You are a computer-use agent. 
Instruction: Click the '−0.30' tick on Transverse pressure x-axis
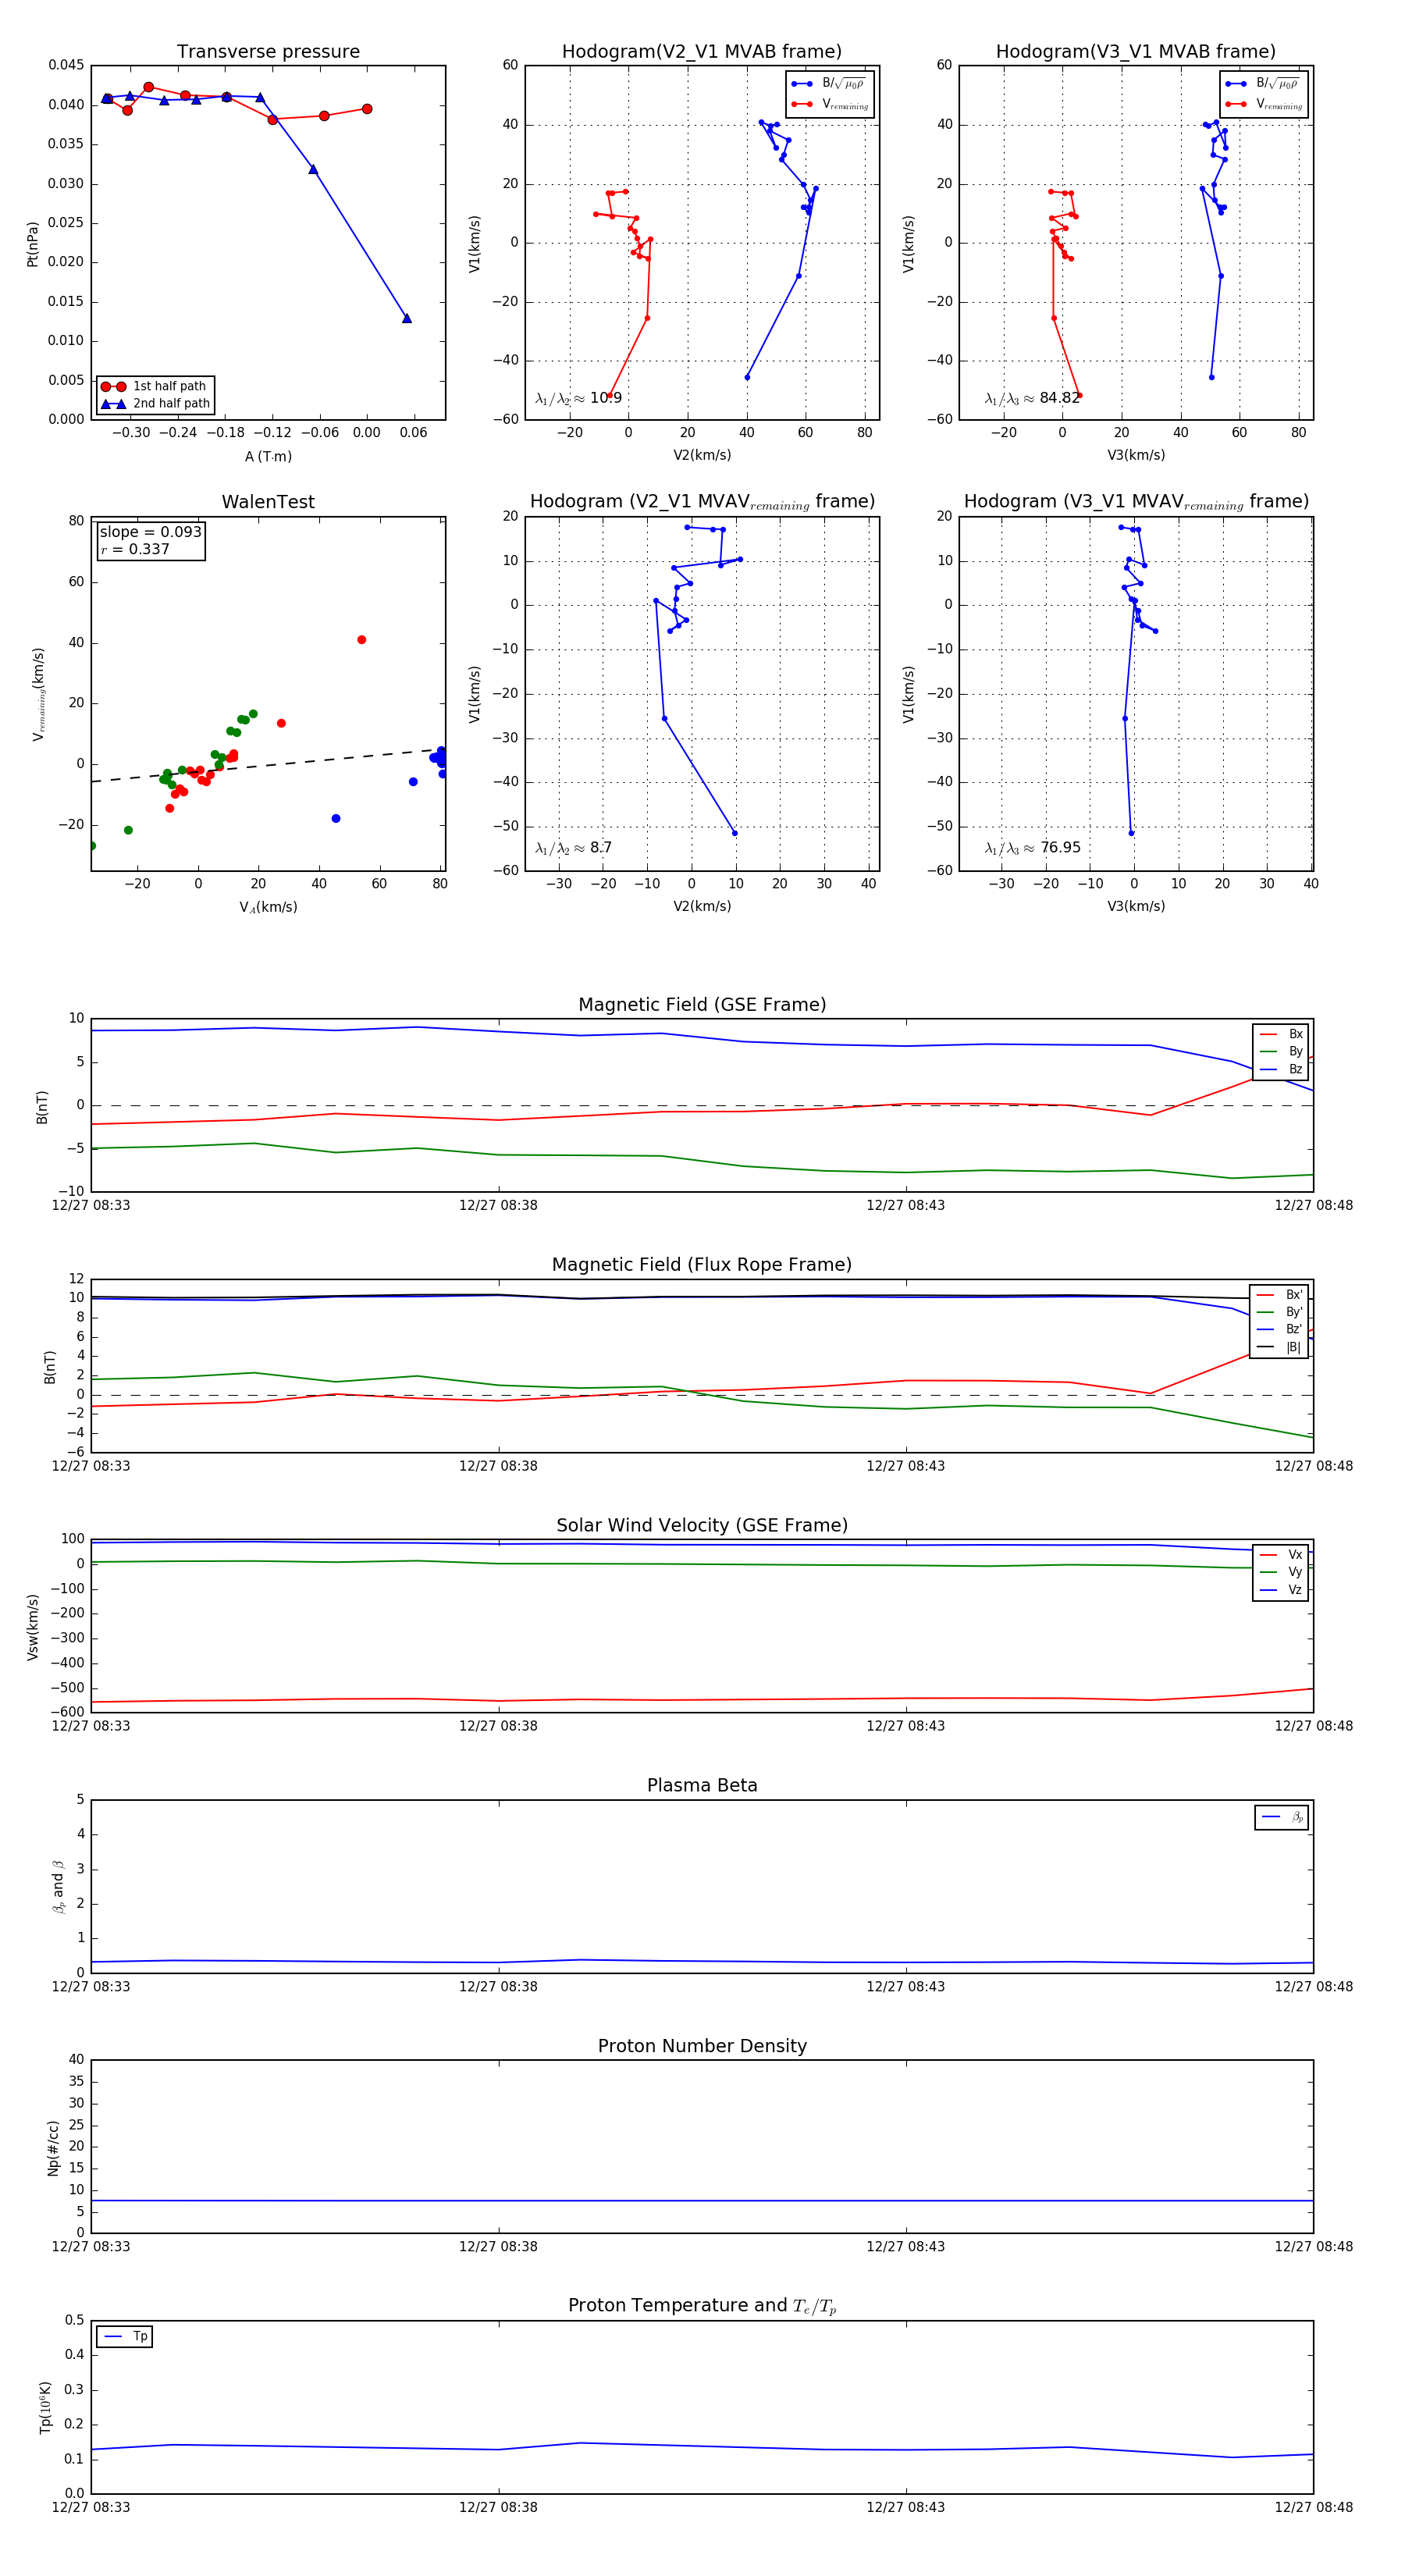(x=130, y=433)
